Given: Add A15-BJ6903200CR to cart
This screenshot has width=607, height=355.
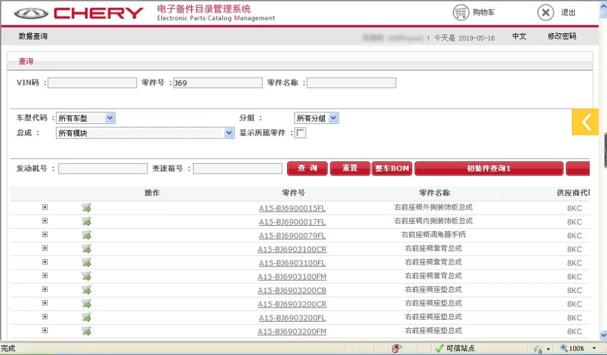Looking at the screenshot, I should pos(86,303).
